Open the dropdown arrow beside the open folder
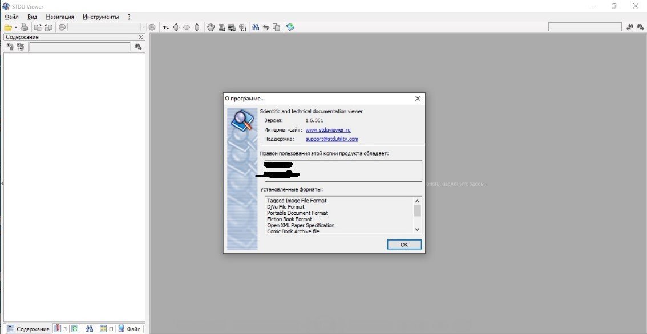 click(16, 27)
